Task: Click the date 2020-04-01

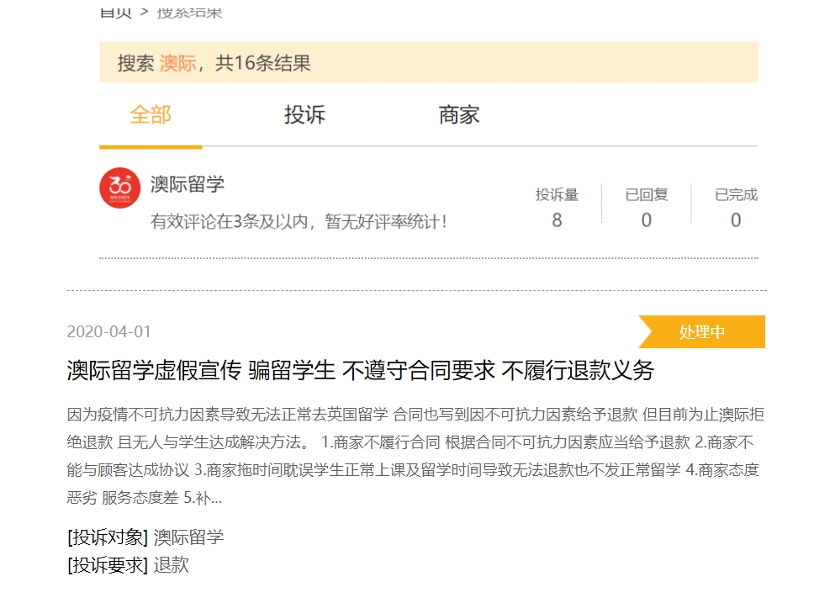Action: click(x=109, y=331)
